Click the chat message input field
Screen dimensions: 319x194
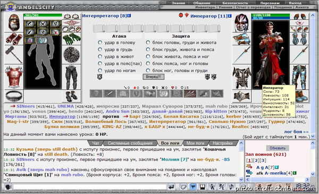coord(90,187)
